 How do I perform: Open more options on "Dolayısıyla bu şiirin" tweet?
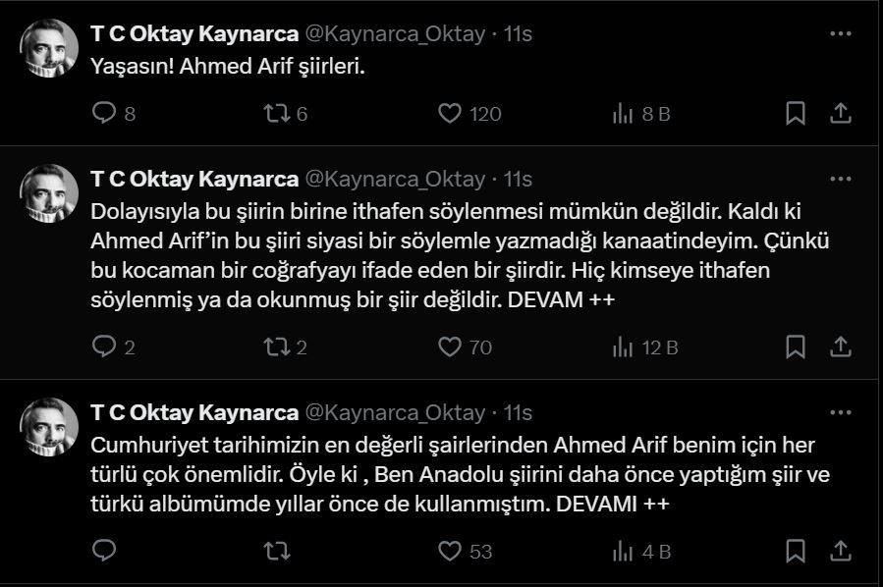pyautogui.click(x=840, y=179)
